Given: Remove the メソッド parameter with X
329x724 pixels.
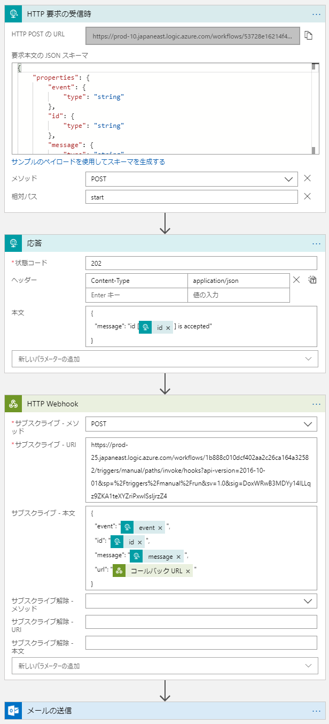Looking at the screenshot, I should click(x=307, y=179).
